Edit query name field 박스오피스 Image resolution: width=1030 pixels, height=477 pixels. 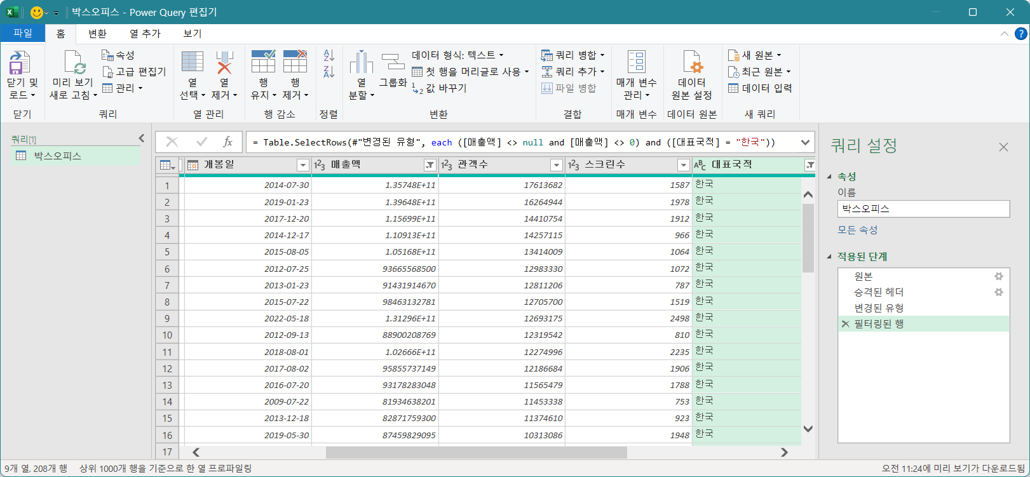pos(923,208)
